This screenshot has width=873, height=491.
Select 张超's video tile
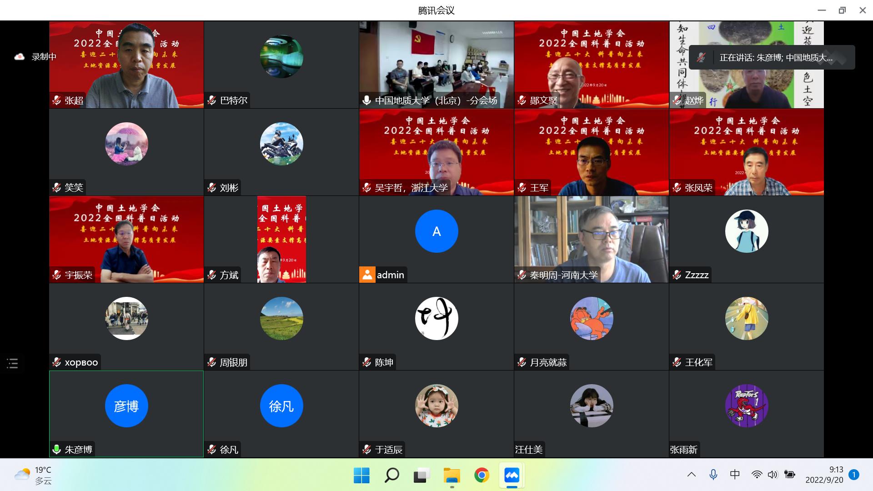point(126,65)
